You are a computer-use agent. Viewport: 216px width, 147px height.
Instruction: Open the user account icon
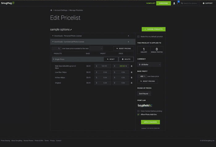click(174, 3)
